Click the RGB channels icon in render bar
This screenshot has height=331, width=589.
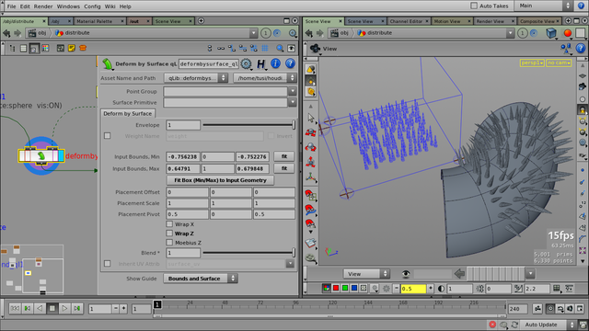coord(327,288)
